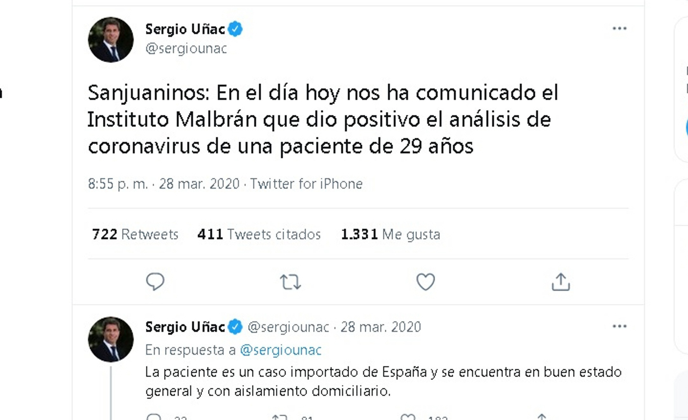Open the share icon of main tweet
This screenshot has height=420, width=688.
point(561,282)
